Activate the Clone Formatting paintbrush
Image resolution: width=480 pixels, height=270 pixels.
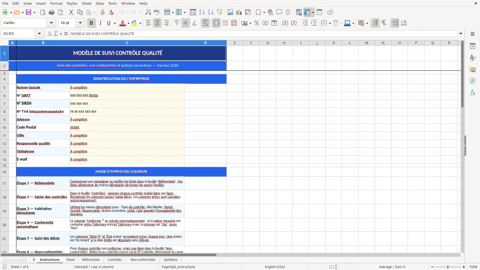[x=103, y=12]
